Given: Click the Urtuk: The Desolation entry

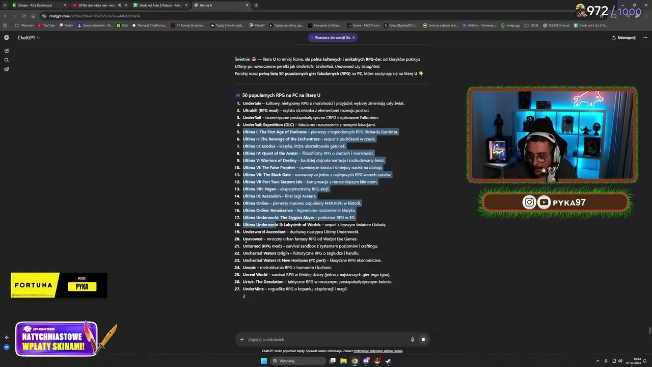Looking at the screenshot, I should pos(317,281).
